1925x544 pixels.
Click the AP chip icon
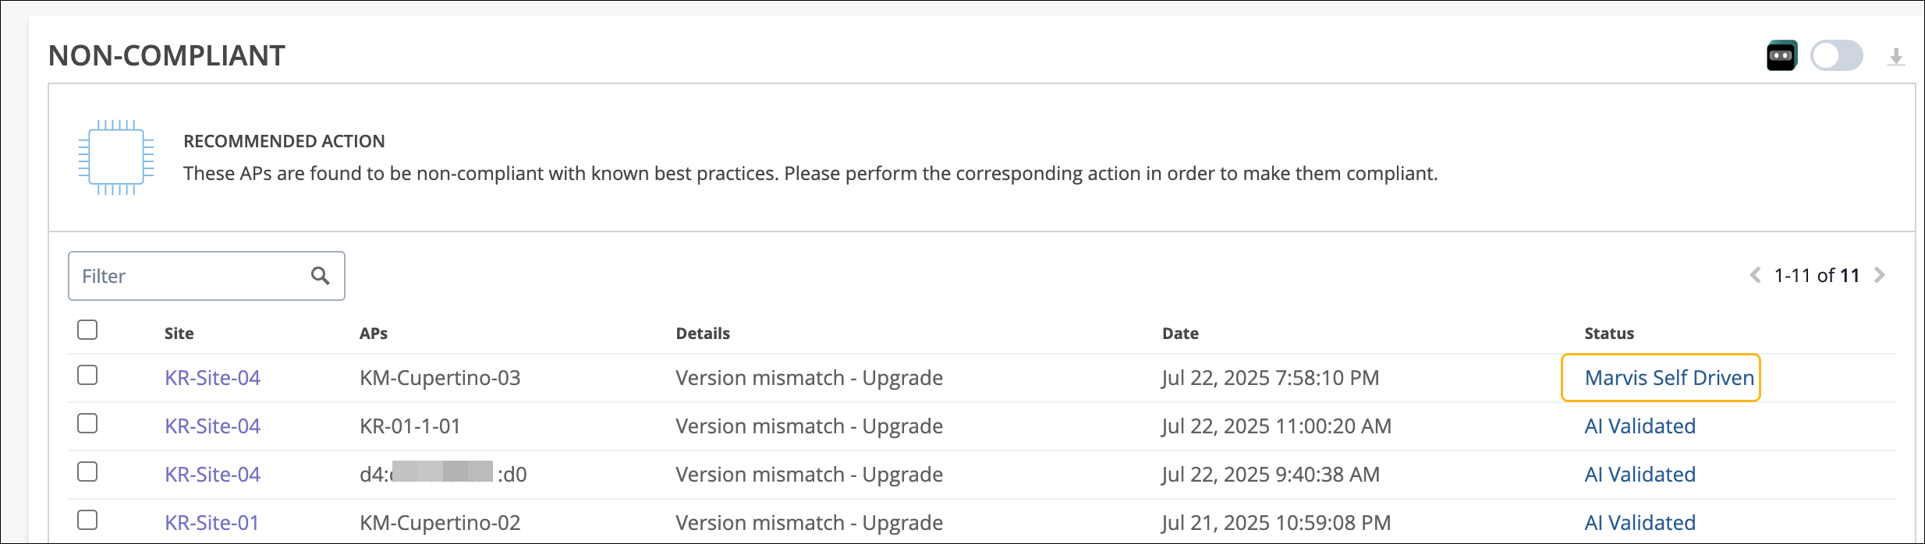pyautogui.click(x=116, y=157)
